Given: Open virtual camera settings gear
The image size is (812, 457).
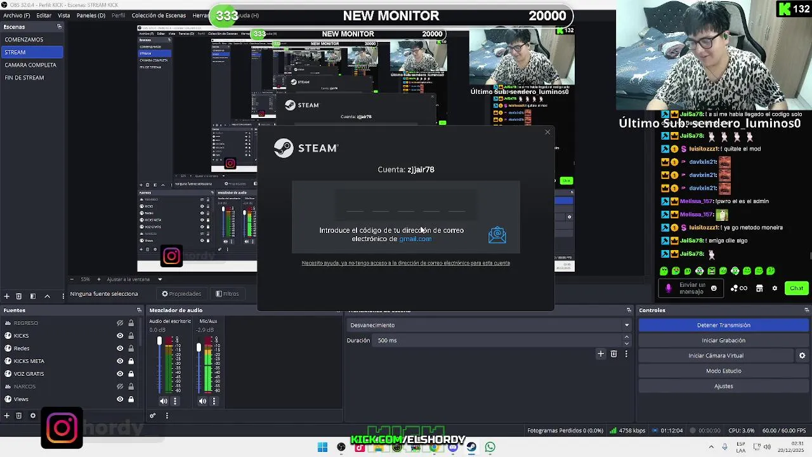Looking at the screenshot, I should pos(802,355).
